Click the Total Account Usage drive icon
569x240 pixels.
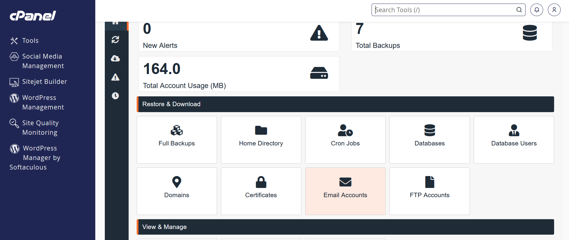pyautogui.click(x=319, y=73)
